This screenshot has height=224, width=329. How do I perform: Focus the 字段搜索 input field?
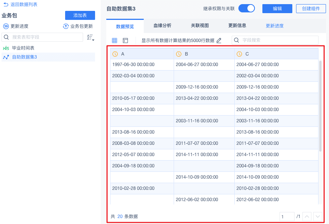[x=275, y=40]
